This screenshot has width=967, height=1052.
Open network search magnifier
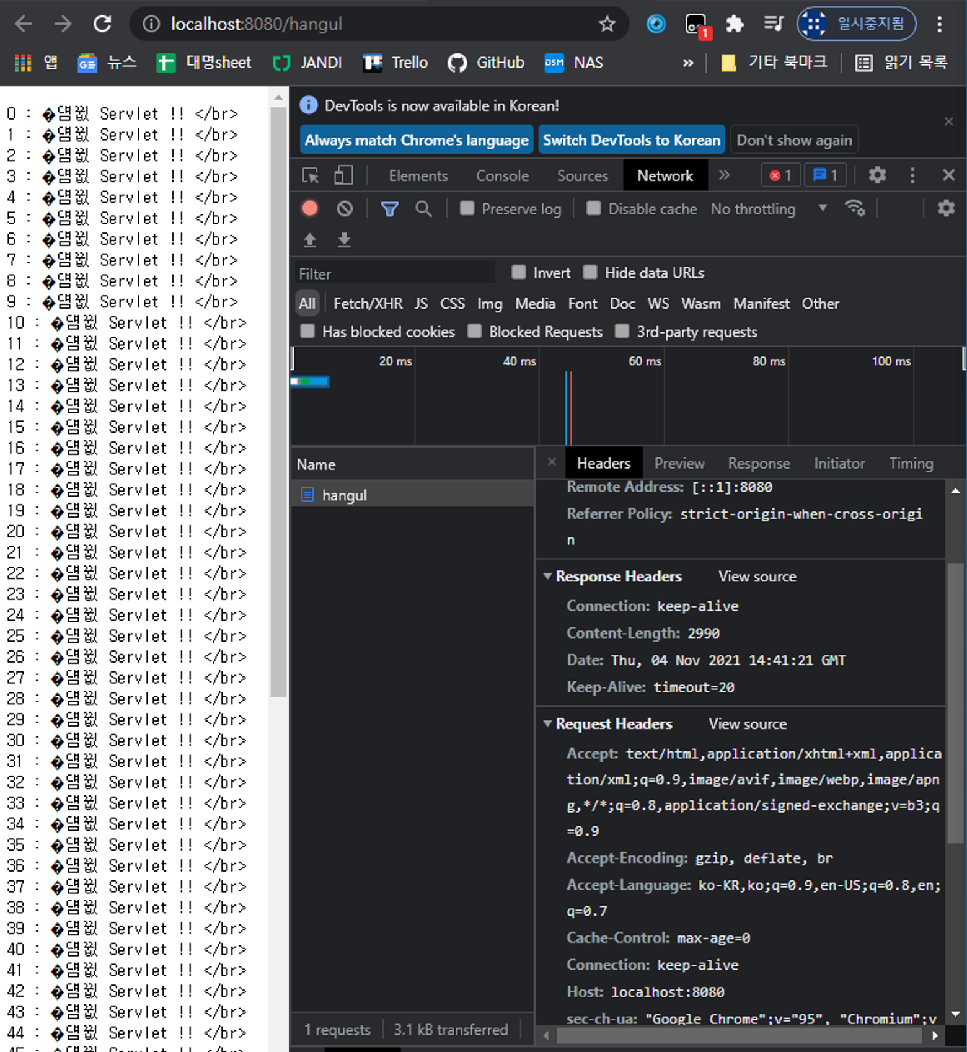click(424, 209)
